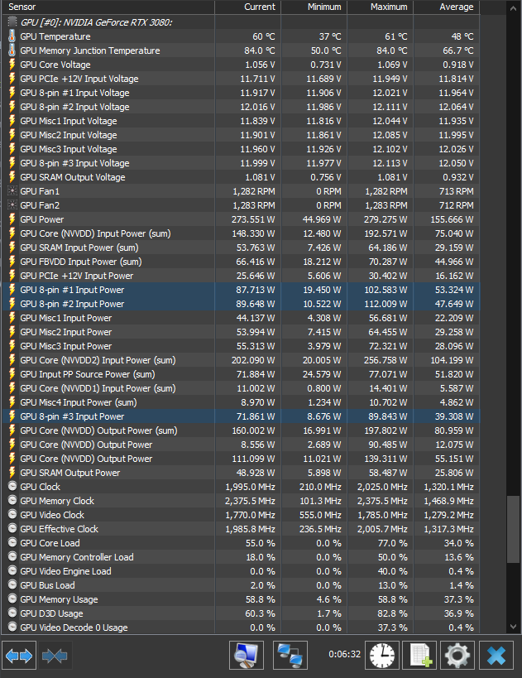Select the GPU 8-pin #1 Input Power row
Viewport: 522px width, 678px height.
[x=241, y=290]
